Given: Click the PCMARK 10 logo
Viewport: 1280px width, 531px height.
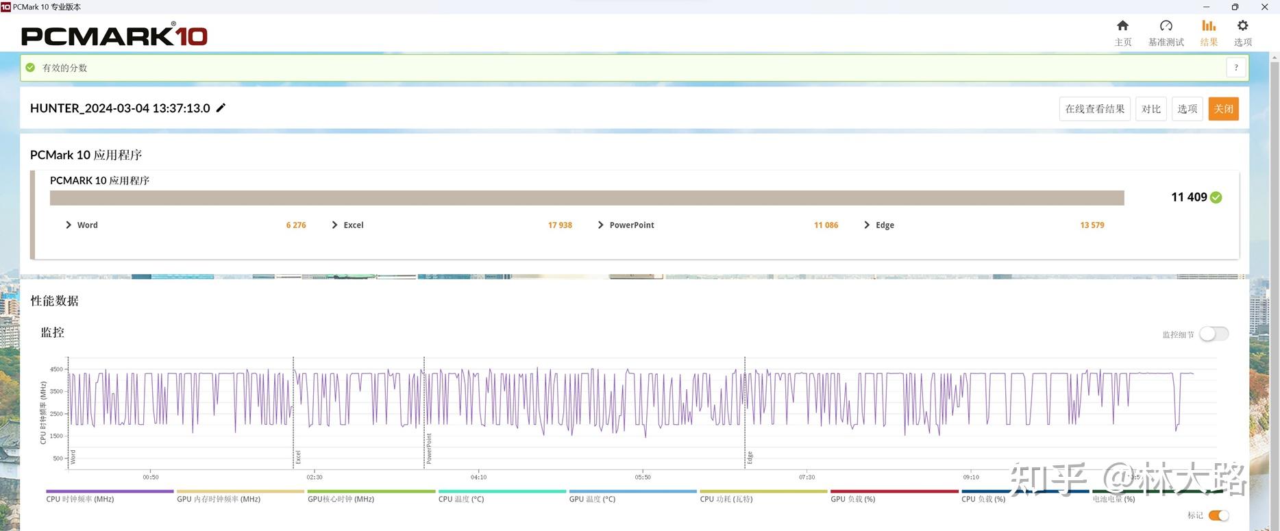Looking at the screenshot, I should click(114, 34).
